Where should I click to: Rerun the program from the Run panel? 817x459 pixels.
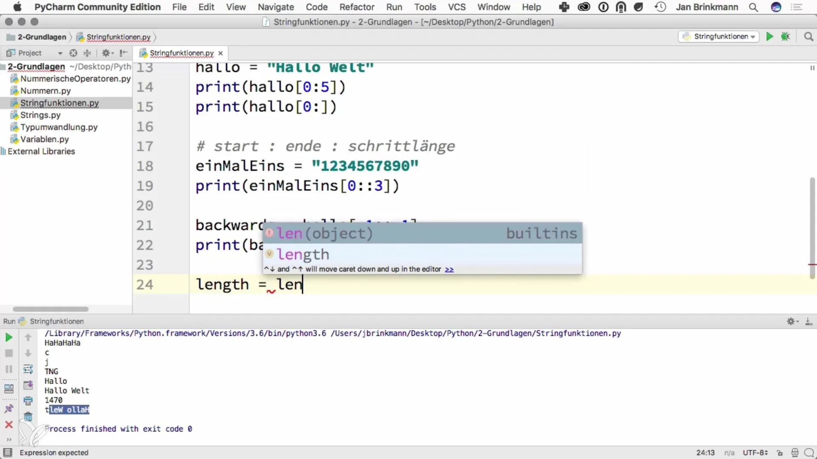click(x=9, y=337)
